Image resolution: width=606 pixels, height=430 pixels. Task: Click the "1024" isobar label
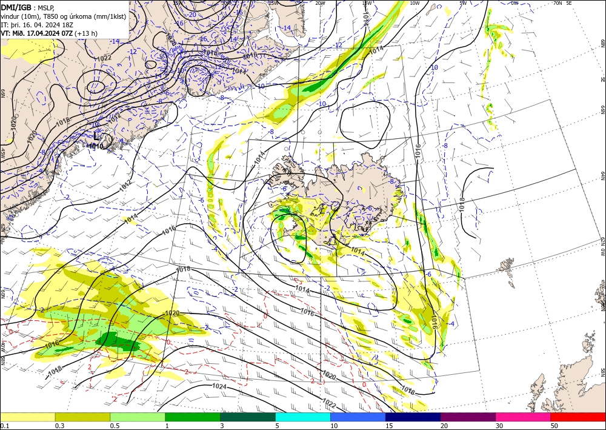(219, 386)
